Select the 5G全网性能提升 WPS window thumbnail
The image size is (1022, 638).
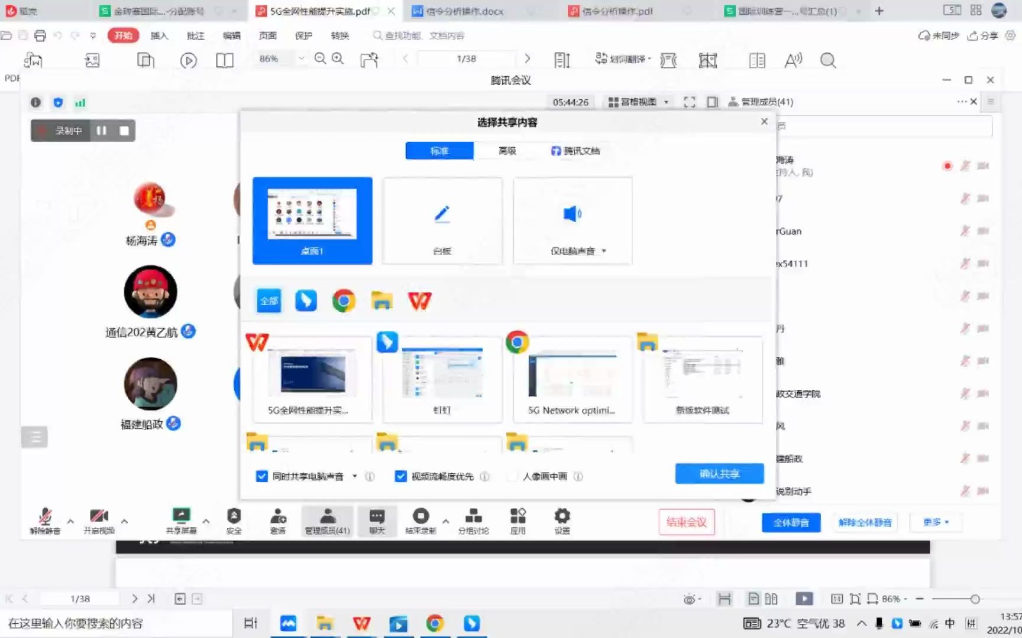tap(312, 379)
